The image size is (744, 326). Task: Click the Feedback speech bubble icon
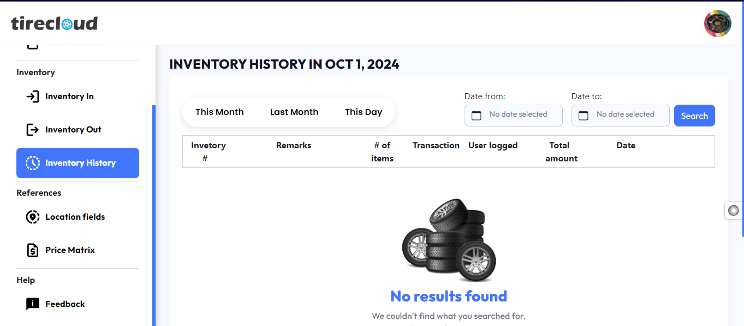(33, 304)
